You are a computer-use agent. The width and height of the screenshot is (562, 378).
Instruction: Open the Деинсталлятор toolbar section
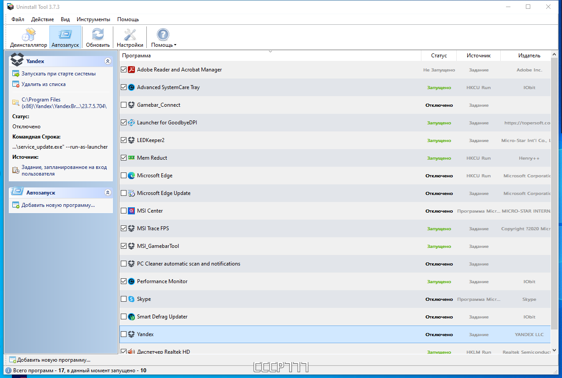29,37
